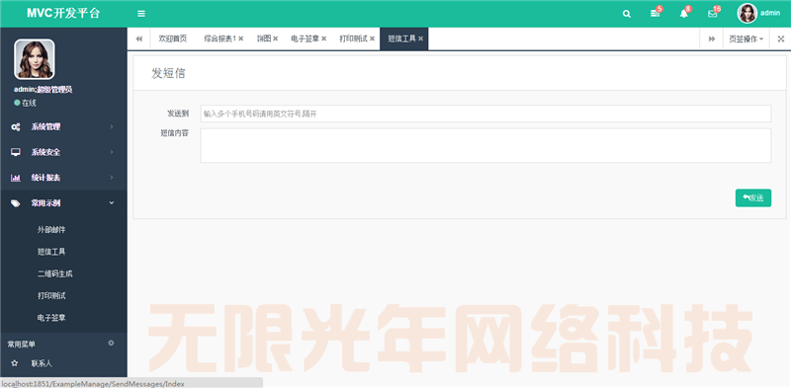Click the 联系人 star icon

coord(15,362)
